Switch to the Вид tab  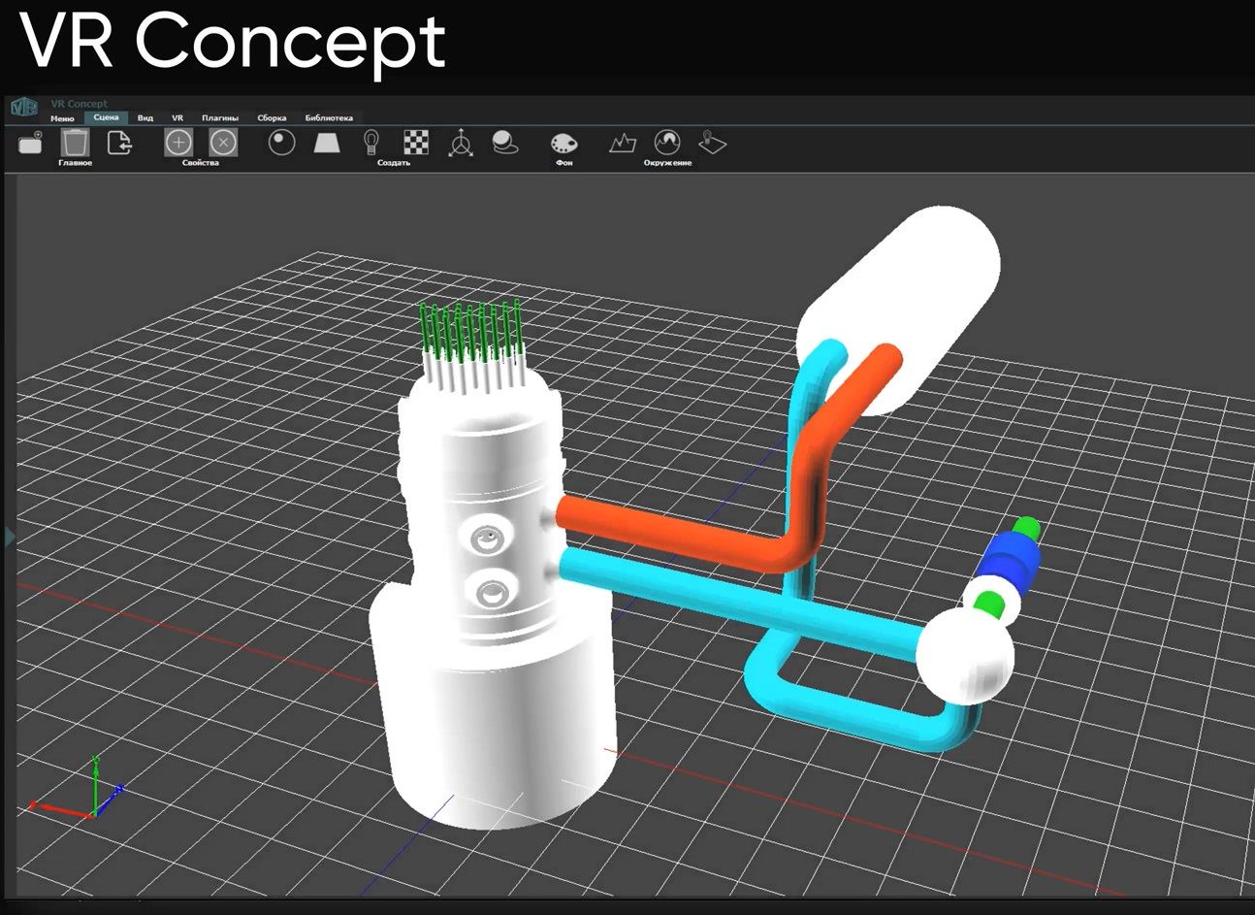(145, 118)
